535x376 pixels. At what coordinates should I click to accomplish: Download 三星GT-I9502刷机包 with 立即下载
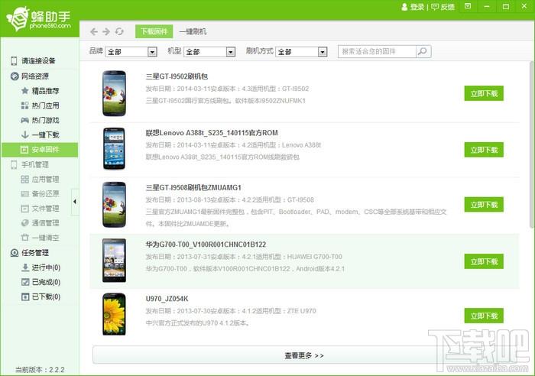[484, 93]
